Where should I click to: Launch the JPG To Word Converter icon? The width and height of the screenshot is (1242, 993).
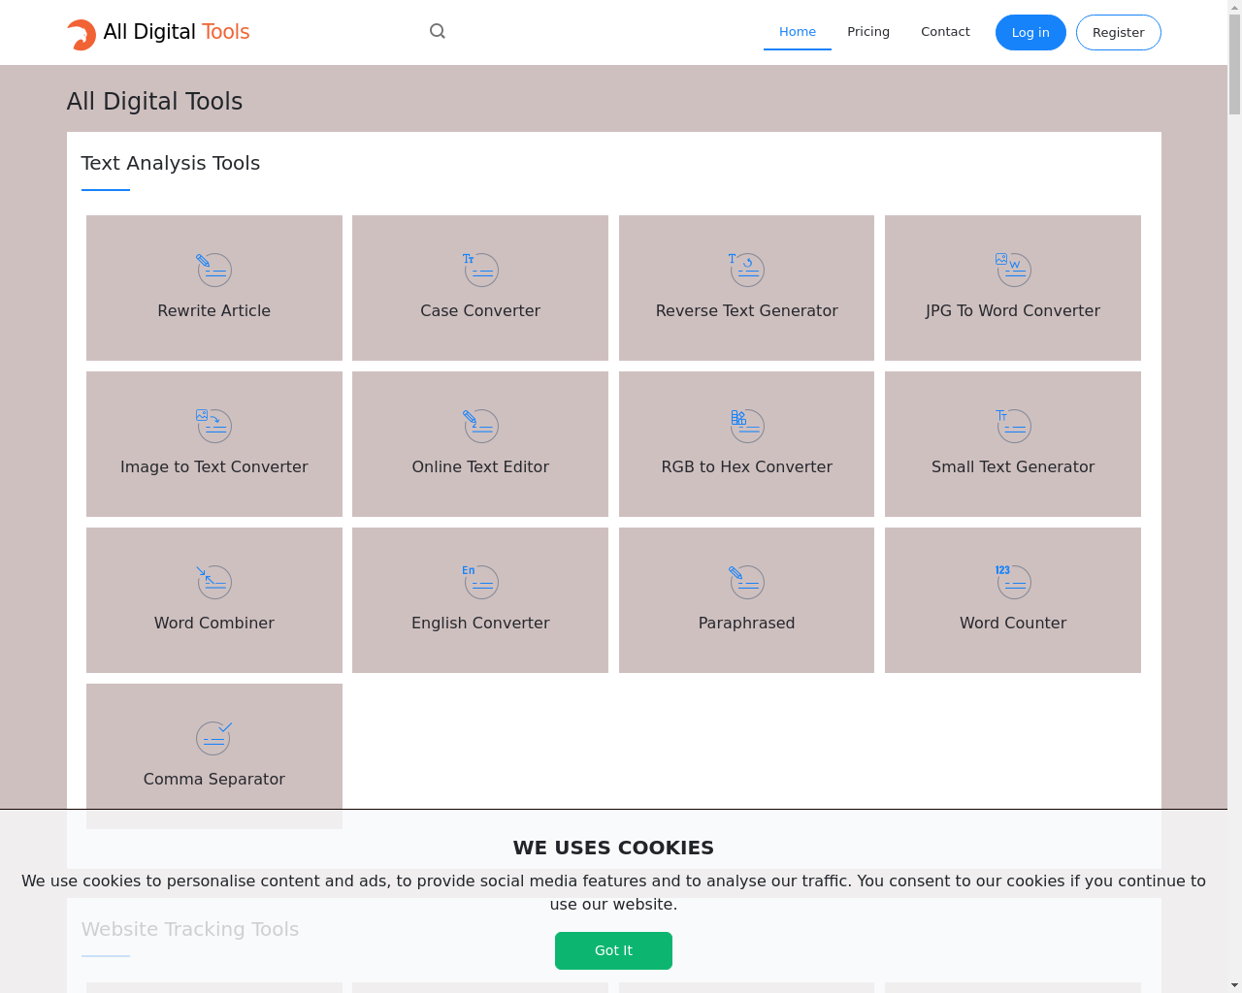(1013, 269)
